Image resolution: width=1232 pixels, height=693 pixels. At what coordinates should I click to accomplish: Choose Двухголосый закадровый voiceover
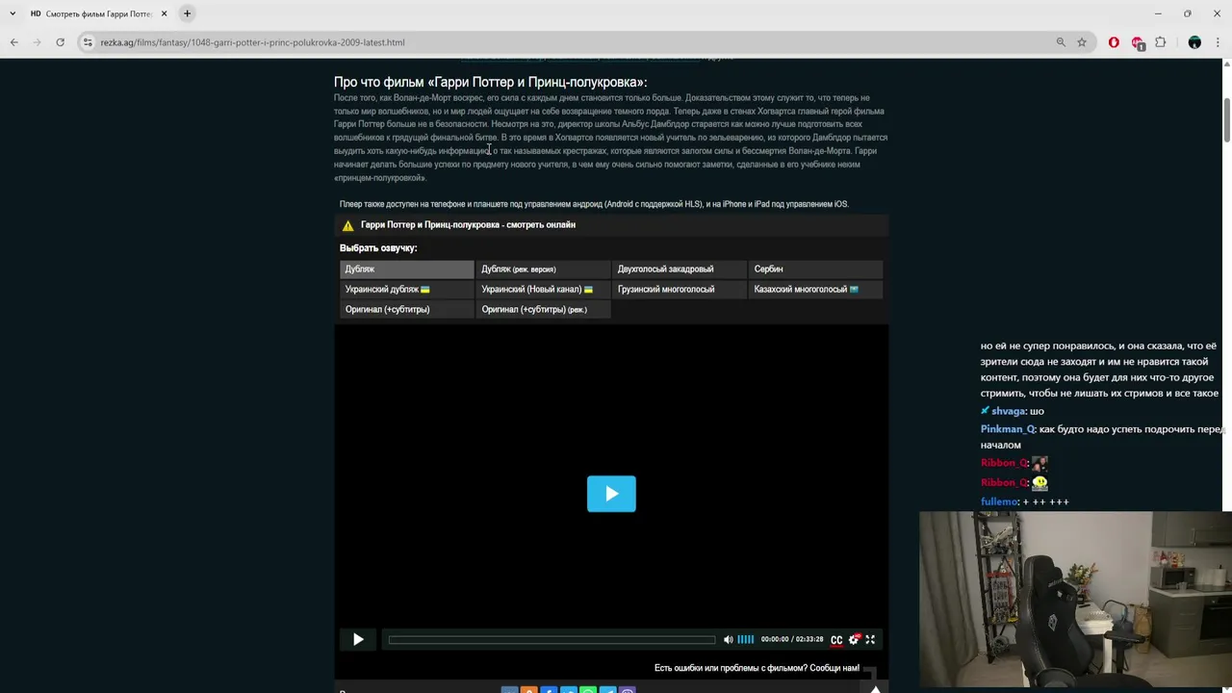pos(680,269)
